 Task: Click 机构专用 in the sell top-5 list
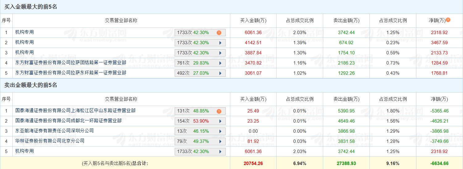pos(25,151)
